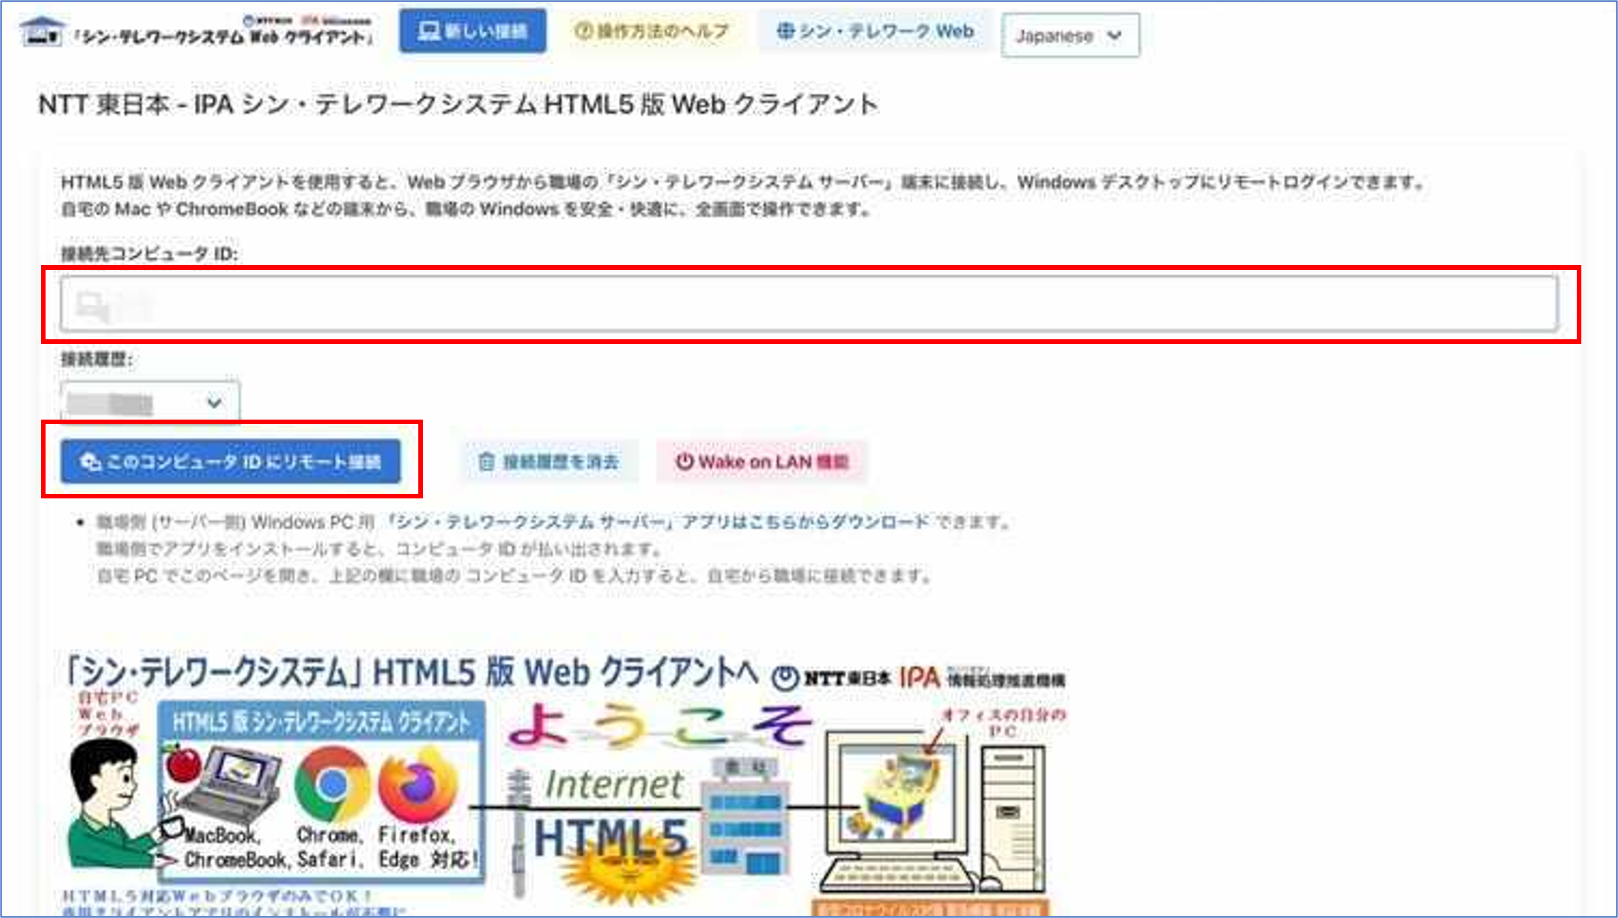Click monitor icon on 新しい接続 button
The width and height of the screenshot is (1618, 918).
pos(430,31)
